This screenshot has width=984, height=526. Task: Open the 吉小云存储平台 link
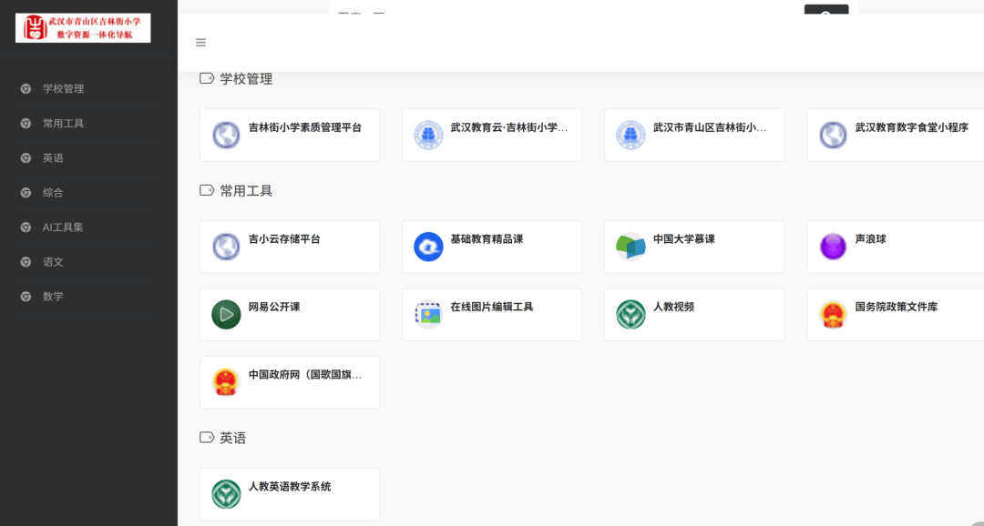pyautogui.click(x=284, y=239)
